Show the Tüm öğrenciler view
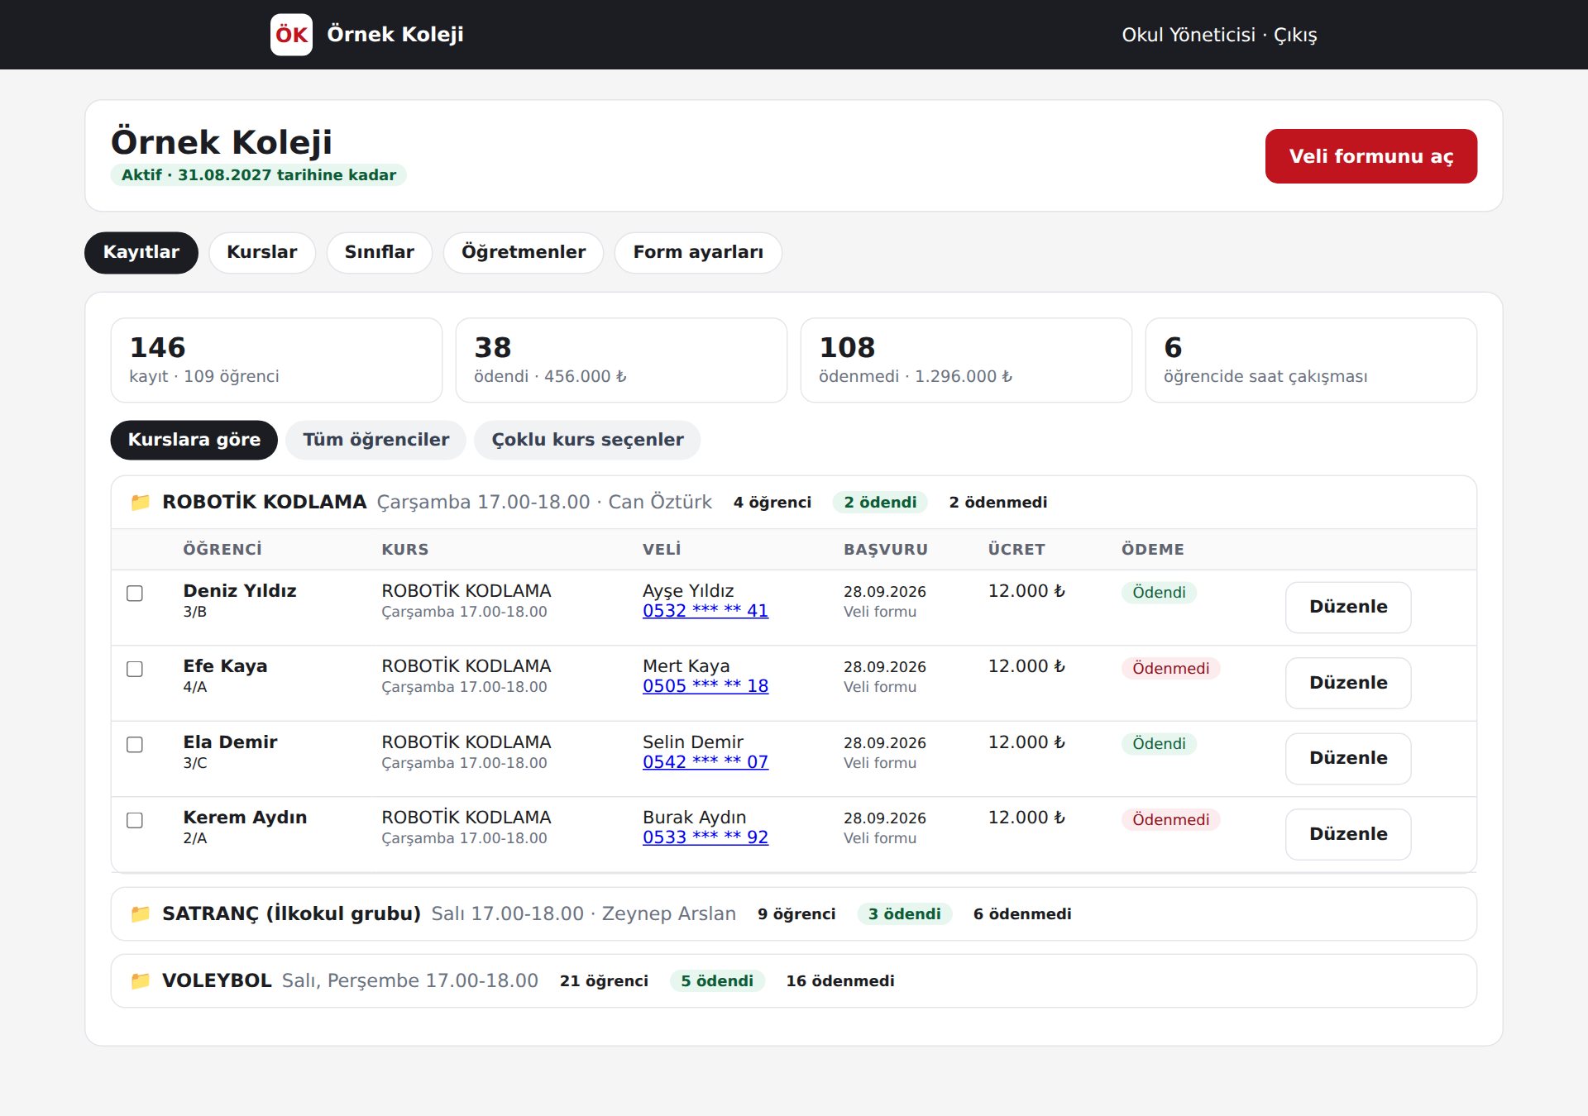Viewport: 1588px width, 1116px height. pos(376,440)
